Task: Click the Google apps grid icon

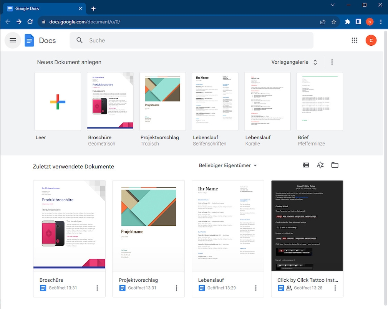Action: point(354,40)
